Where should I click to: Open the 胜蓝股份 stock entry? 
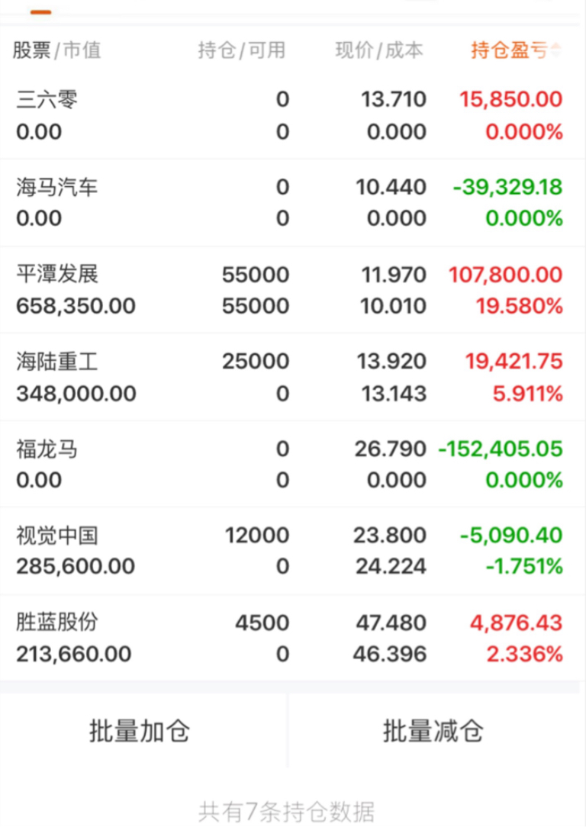click(57, 623)
